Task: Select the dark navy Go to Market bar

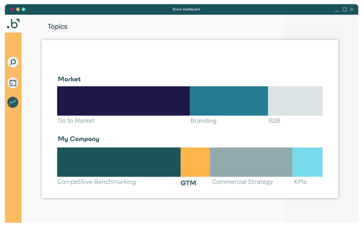Action: (123, 101)
